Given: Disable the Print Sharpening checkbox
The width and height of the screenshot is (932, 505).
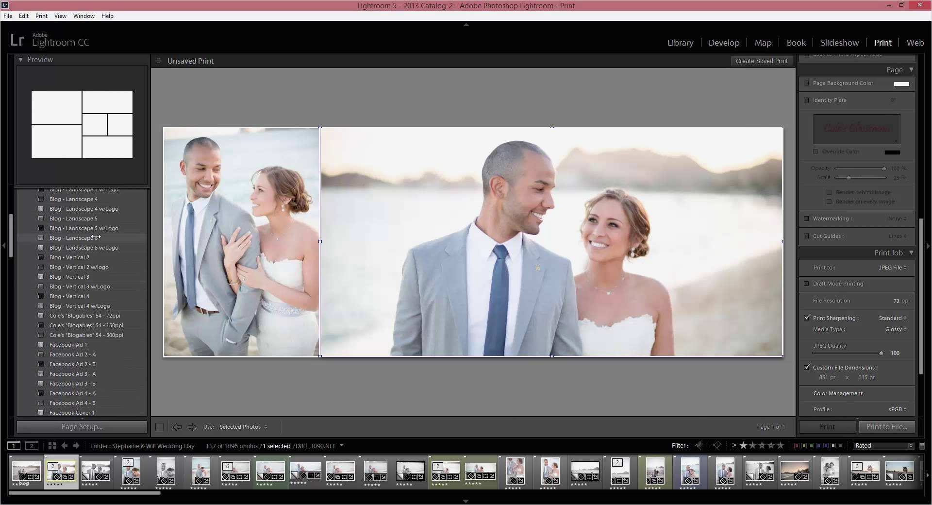Looking at the screenshot, I should (806, 318).
